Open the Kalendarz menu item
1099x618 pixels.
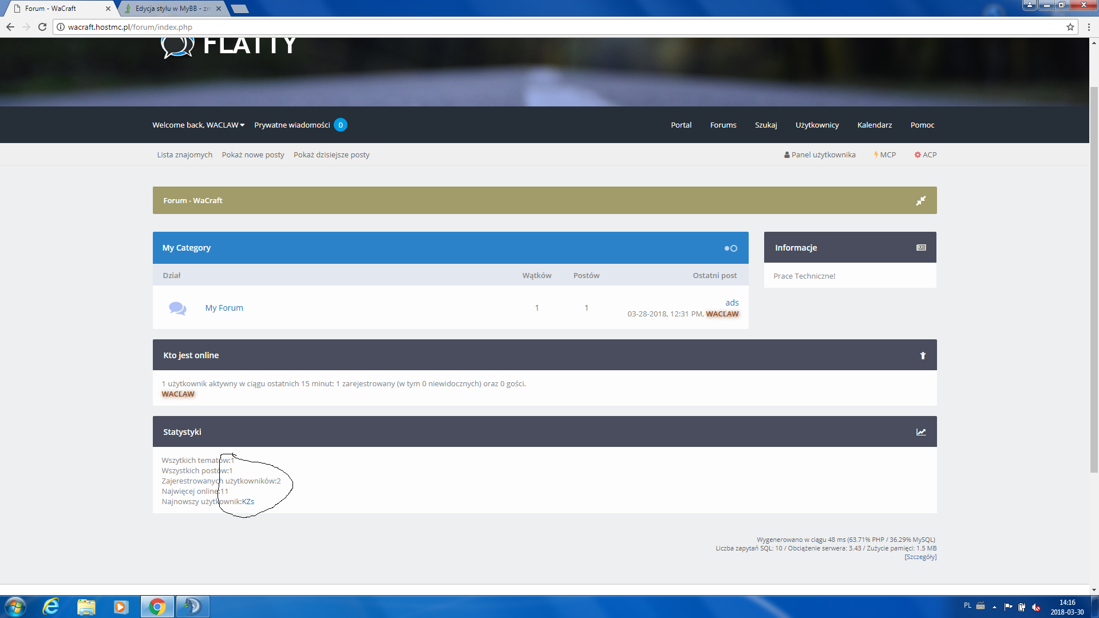[874, 125]
